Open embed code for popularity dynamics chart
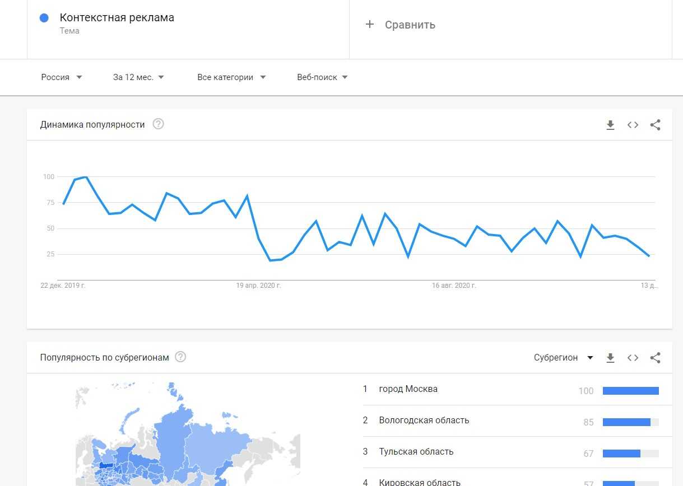This screenshot has width=683, height=486. click(633, 125)
